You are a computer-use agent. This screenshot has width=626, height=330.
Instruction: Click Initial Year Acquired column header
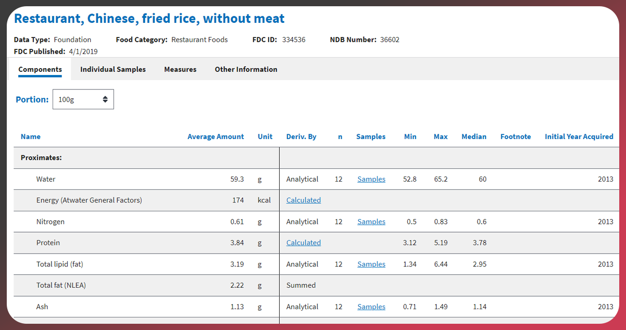click(579, 137)
